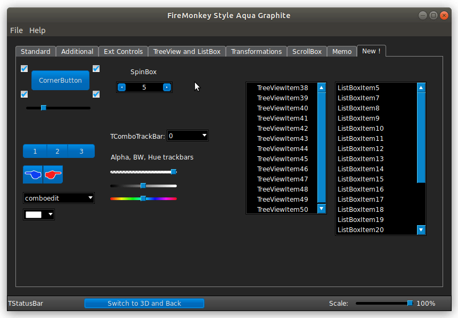Screen dimensions: 458x318
Task: Click segmented button 2
Action: (x=58, y=151)
